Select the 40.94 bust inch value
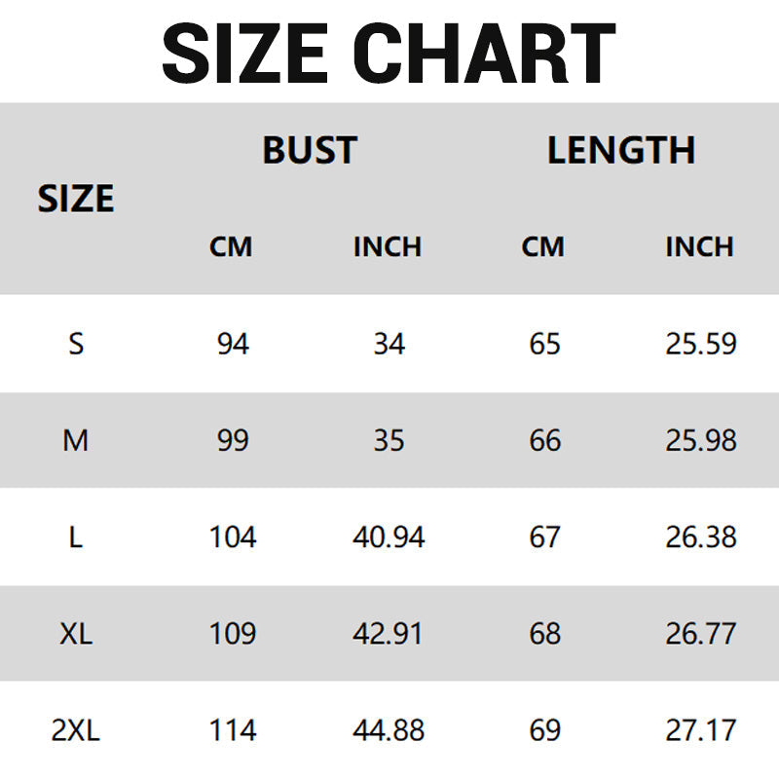779x779 pixels. (x=389, y=537)
